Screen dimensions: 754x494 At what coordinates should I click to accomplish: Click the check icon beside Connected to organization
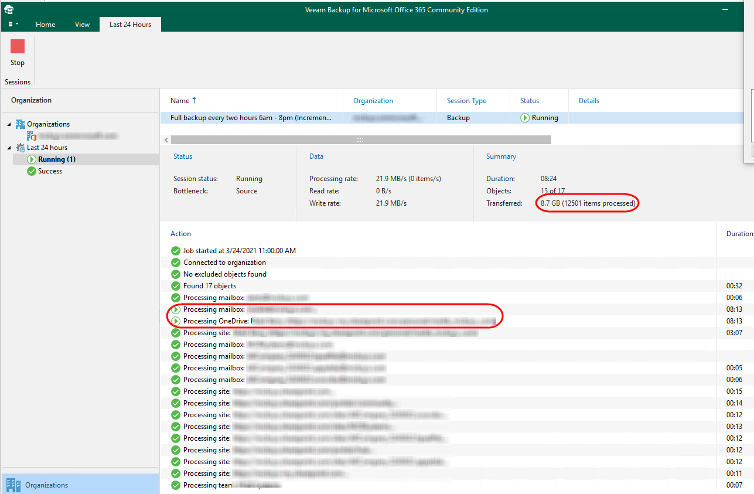(176, 263)
